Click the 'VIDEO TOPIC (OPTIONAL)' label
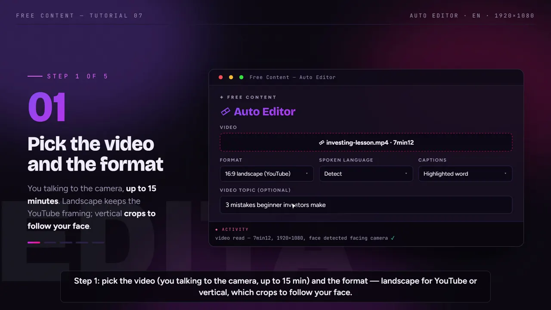 click(255, 190)
